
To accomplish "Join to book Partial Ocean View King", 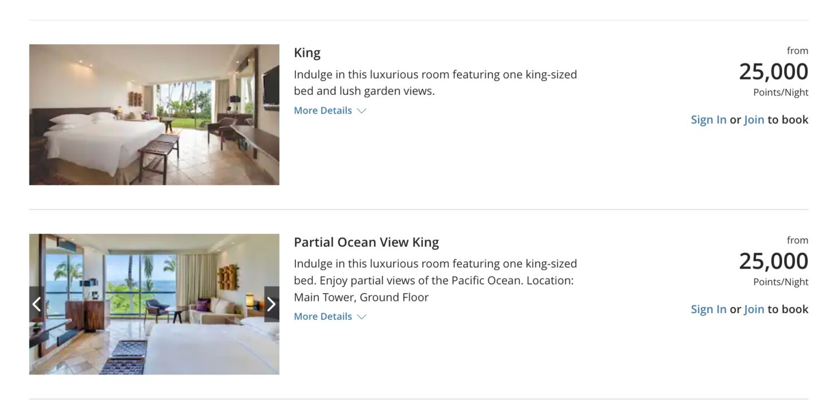I will (x=754, y=309).
